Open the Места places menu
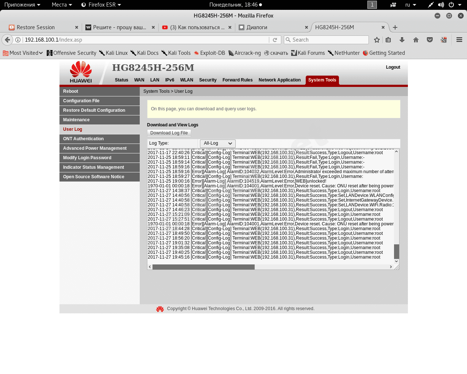Viewport: 467px width, 374px height. [62, 5]
